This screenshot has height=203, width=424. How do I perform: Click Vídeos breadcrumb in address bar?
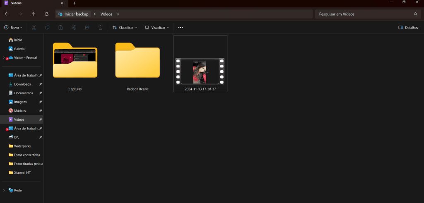(x=106, y=14)
